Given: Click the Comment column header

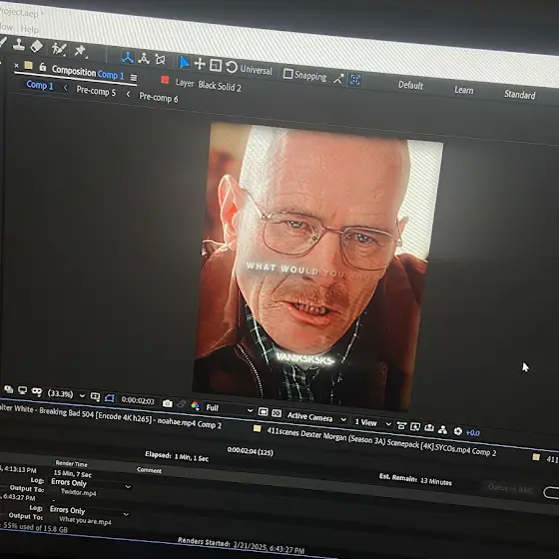Looking at the screenshot, I should tap(149, 470).
